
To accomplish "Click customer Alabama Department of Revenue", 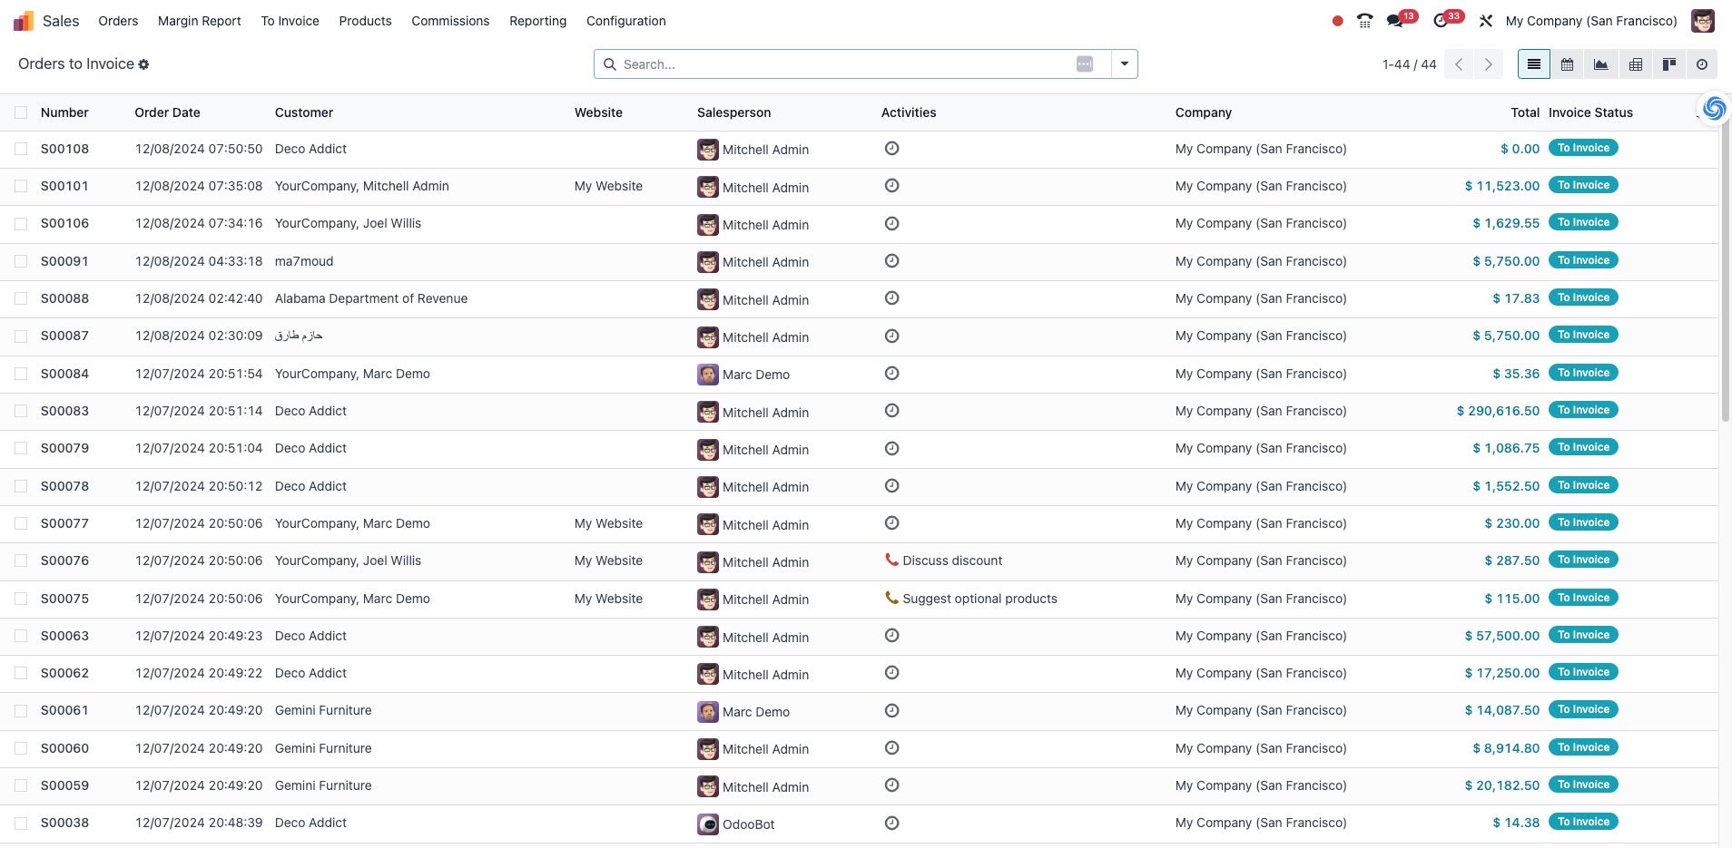I will 371,298.
